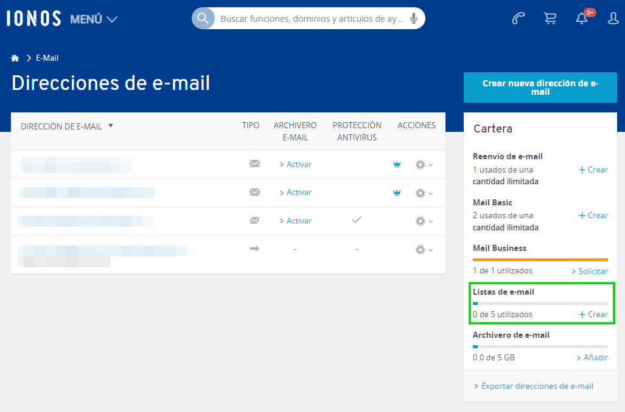Click PROTECCIÓN ANTIVIRUS column header
The height and width of the screenshot is (412, 625).
tap(357, 131)
